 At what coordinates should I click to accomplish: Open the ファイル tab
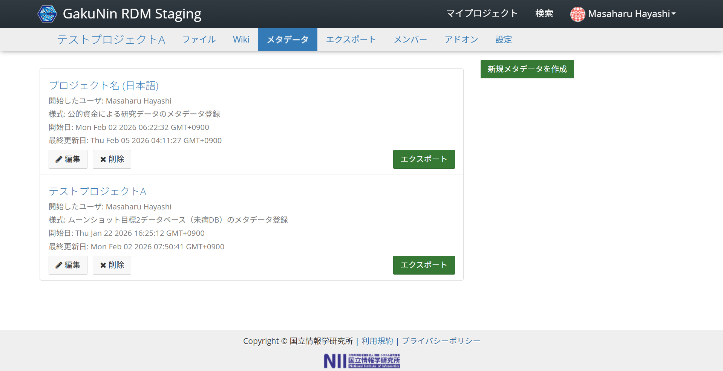coord(199,40)
